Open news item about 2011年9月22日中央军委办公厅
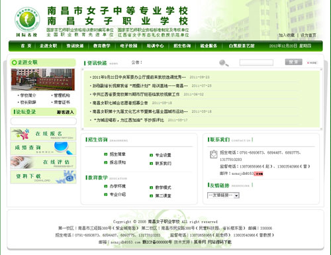Viewport: 331px width, 255px height. coord(139,77)
